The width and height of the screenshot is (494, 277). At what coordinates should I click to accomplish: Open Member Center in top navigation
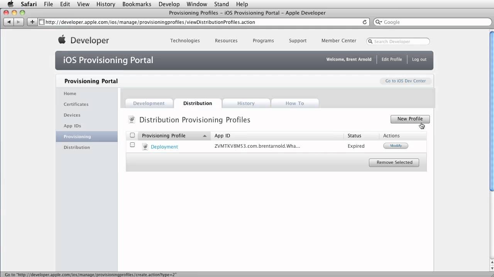(339, 40)
